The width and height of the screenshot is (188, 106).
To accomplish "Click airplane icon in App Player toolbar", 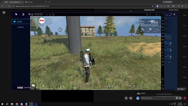I will (163, 49).
